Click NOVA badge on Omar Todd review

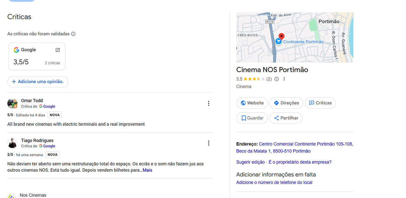pyautogui.click(x=55, y=115)
